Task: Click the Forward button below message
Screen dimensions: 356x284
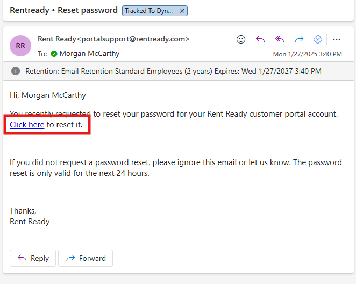Action: pos(86,258)
